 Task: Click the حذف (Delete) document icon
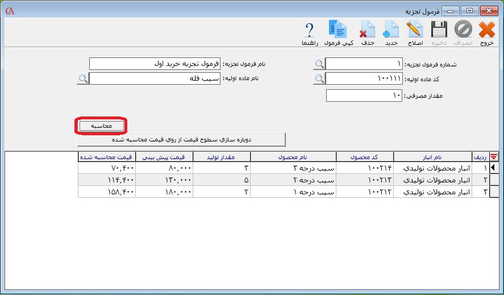point(368,30)
